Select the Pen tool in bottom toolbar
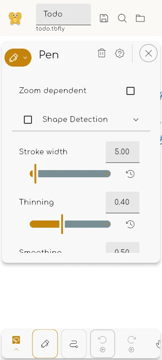The image size is (162, 360). tap(45, 344)
